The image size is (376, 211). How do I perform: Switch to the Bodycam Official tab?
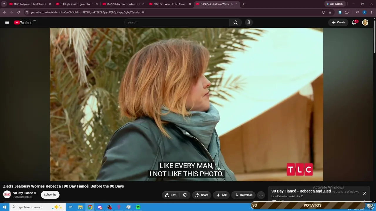31,4
